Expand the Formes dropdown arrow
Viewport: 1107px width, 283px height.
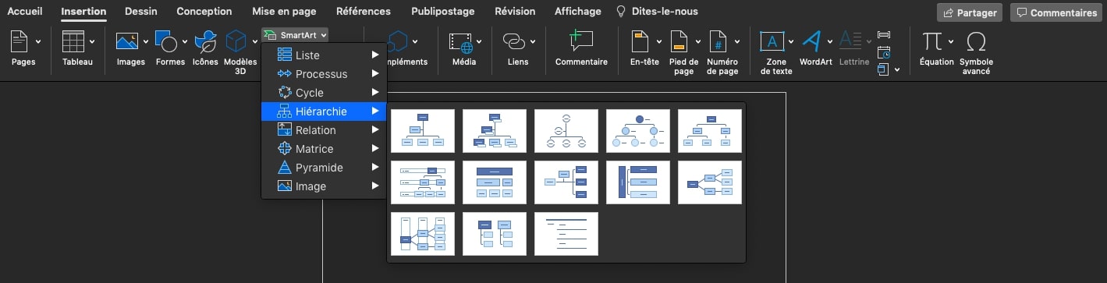(185, 41)
